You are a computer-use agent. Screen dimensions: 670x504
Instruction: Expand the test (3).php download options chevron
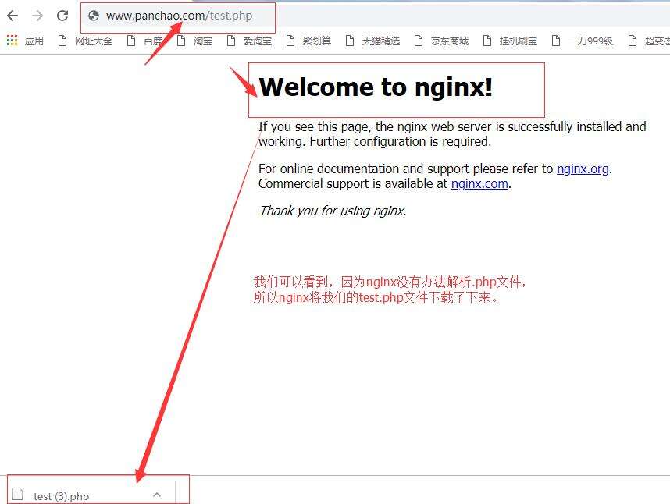(157, 495)
